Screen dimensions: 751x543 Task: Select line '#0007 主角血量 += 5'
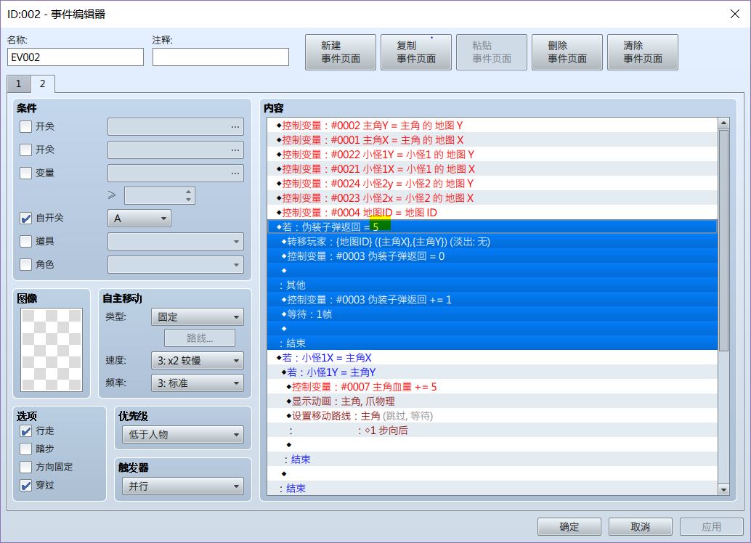492,387
